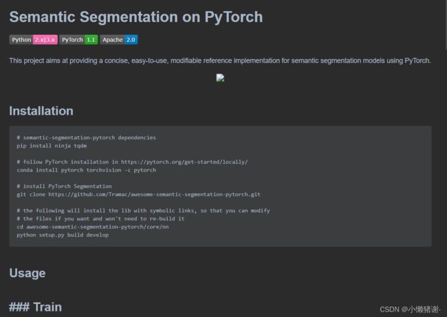Click the Usage section heading
This screenshot has width=447, height=317.
[x=28, y=273]
